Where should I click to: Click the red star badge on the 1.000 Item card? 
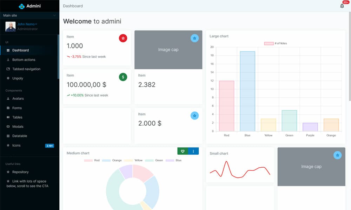click(x=123, y=38)
